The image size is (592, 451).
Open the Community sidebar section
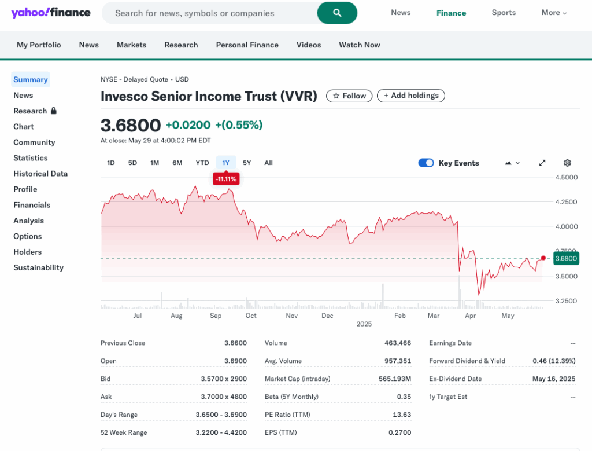[34, 142]
